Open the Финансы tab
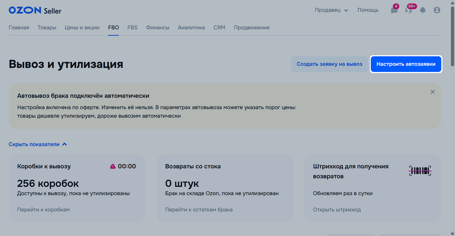Image resolution: width=455 pixels, height=236 pixels. [157, 28]
